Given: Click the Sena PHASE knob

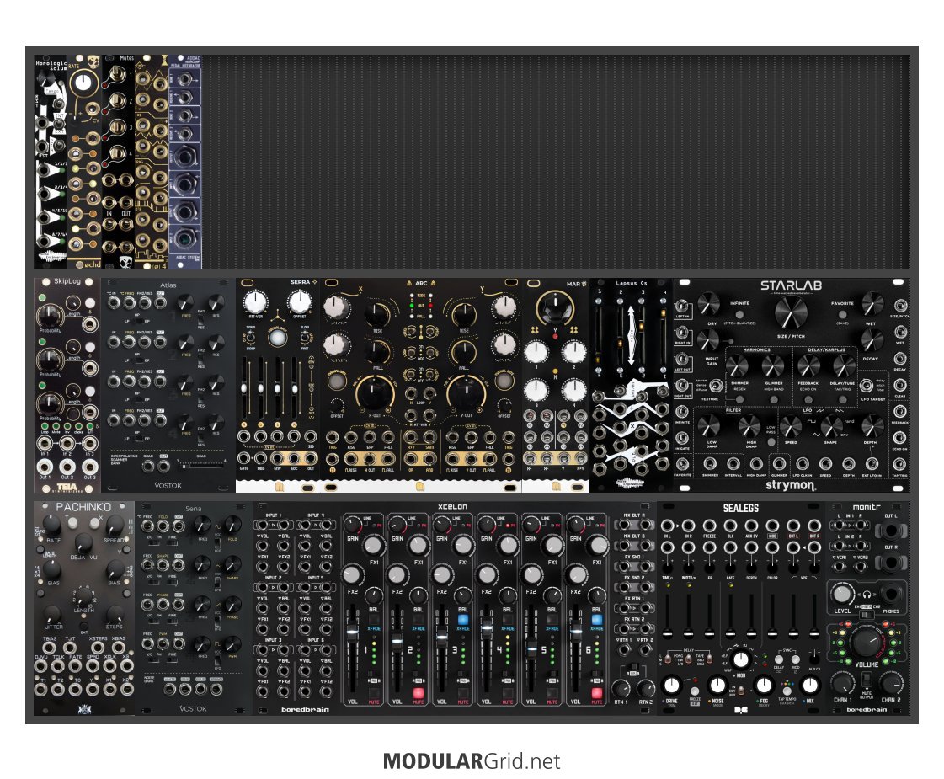Looking at the screenshot, I should (232, 605).
